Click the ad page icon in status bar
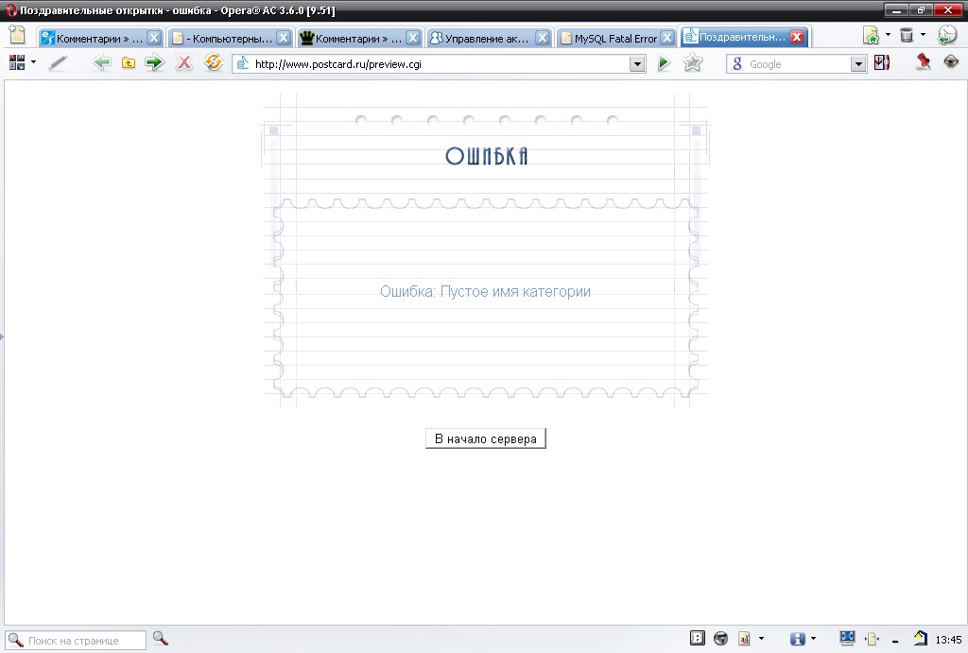 (745, 639)
